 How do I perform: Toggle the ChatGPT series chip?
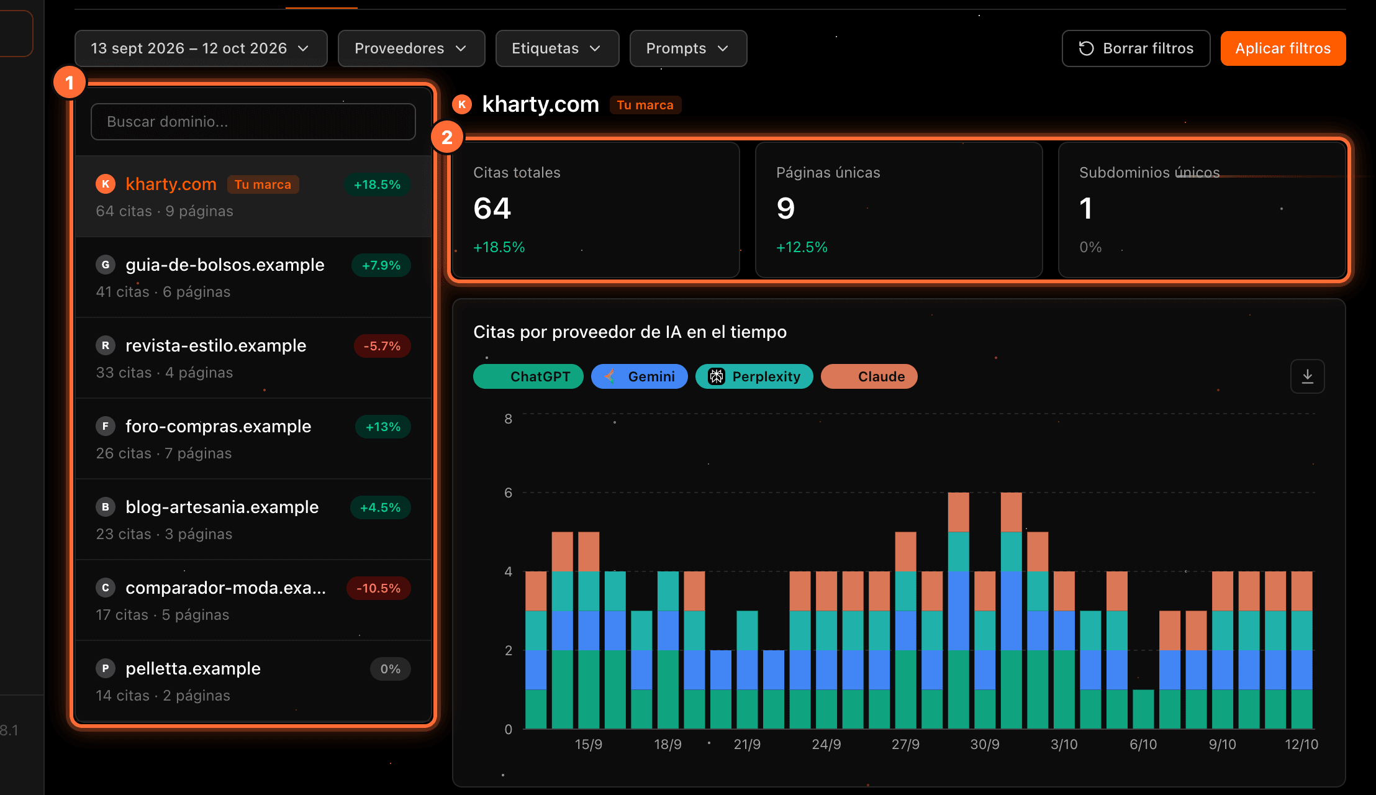click(x=528, y=376)
